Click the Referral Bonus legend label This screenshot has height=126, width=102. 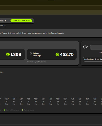pos(29,110)
